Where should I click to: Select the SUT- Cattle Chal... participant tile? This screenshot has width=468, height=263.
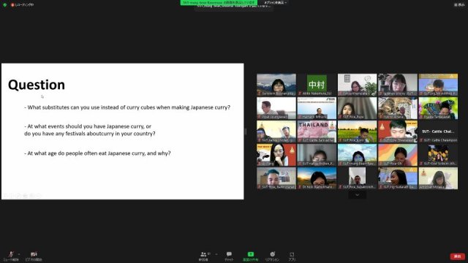[x=438, y=131]
